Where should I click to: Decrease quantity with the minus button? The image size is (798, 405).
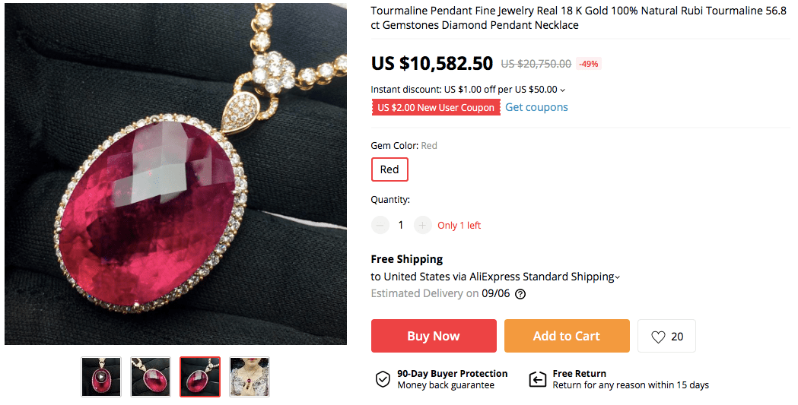pos(380,225)
